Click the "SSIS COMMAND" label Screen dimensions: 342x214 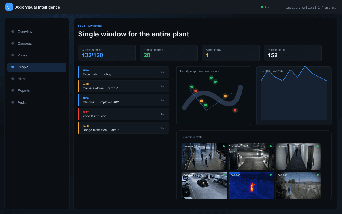(90, 26)
